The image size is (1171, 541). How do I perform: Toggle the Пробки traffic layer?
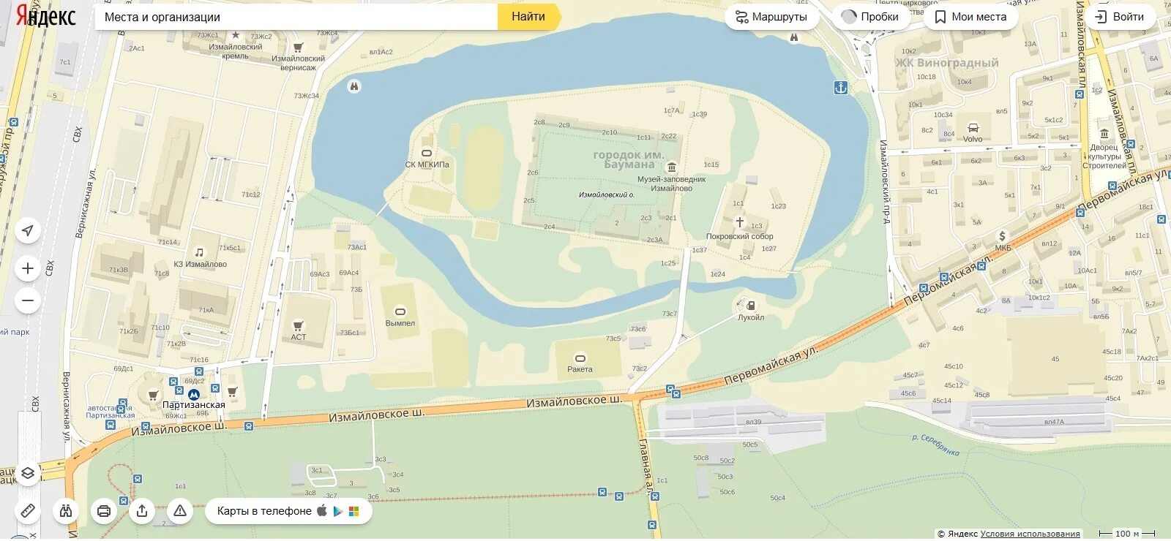tap(870, 17)
